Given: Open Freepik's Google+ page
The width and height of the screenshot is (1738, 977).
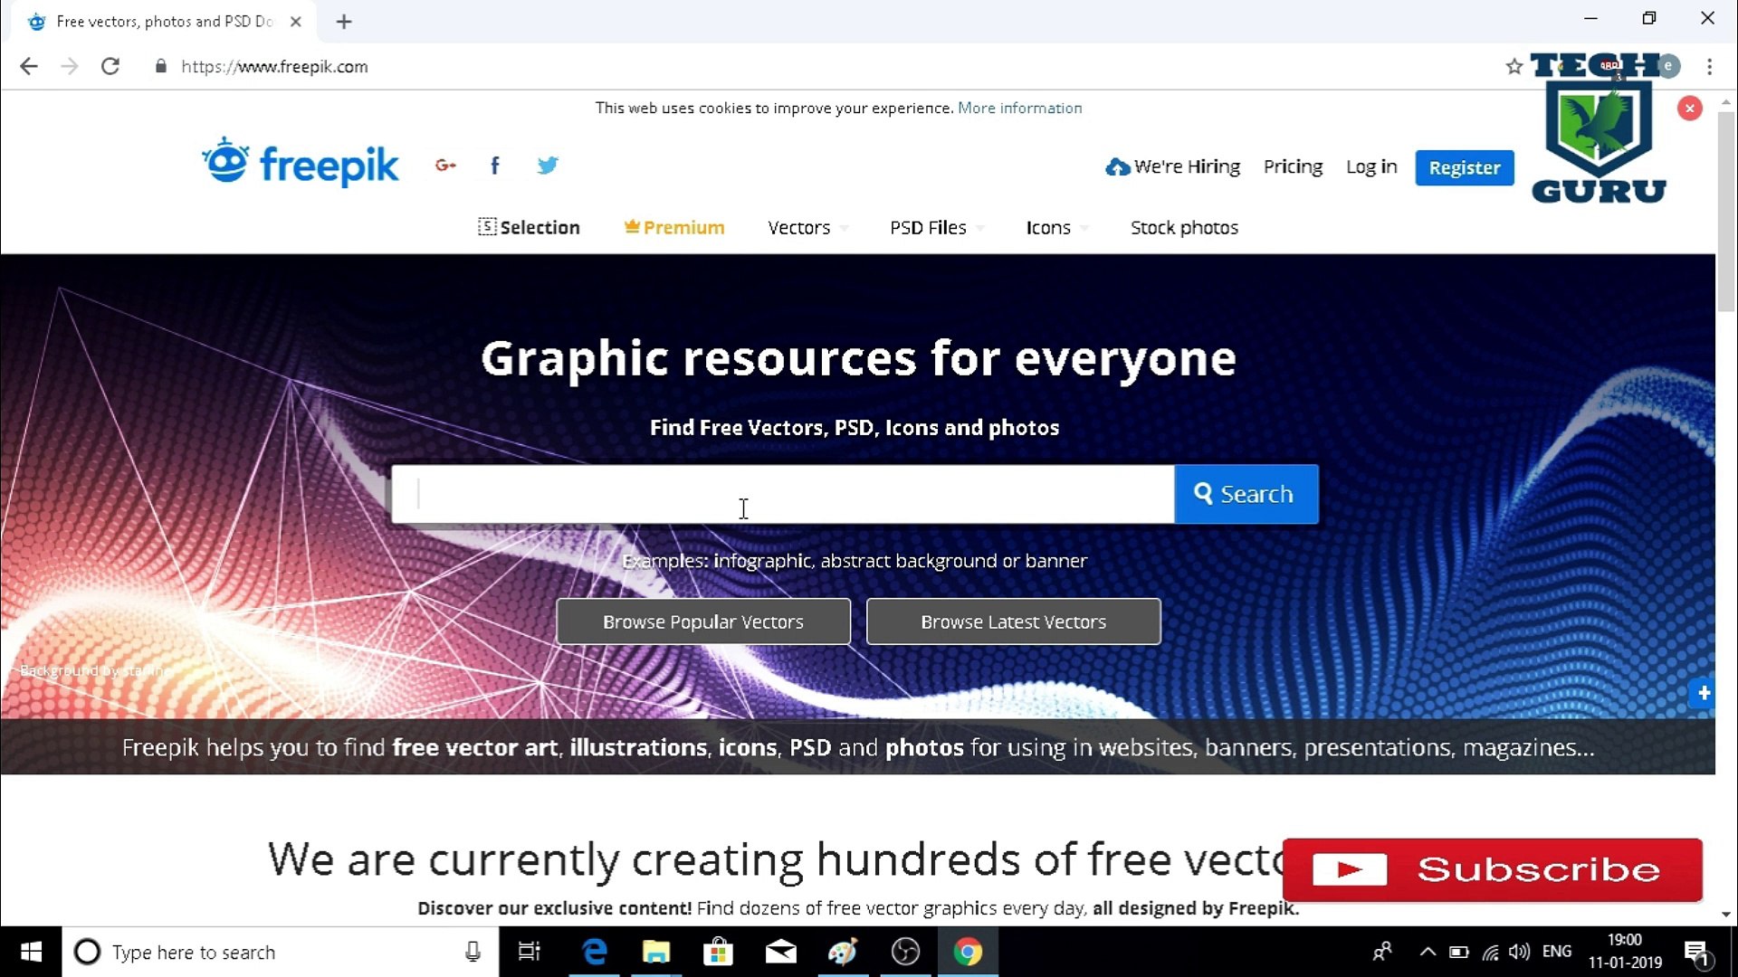Looking at the screenshot, I should point(444,166).
